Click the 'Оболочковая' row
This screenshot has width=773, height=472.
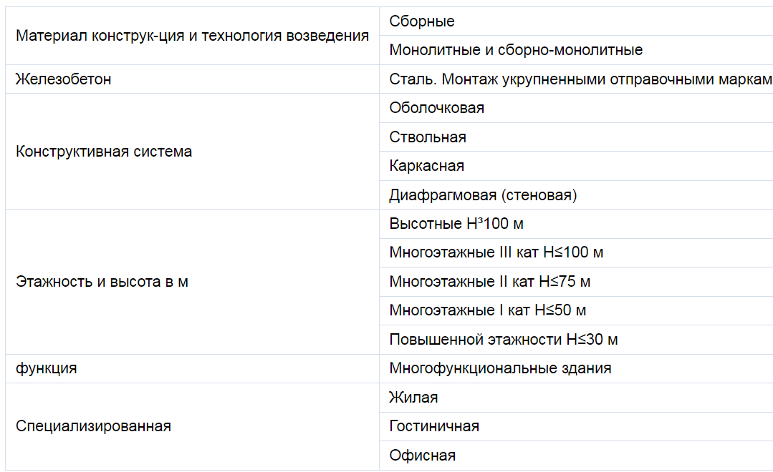pos(576,108)
